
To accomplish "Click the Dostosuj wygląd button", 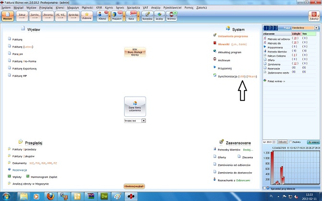I will pyautogui.click(x=134, y=186).
